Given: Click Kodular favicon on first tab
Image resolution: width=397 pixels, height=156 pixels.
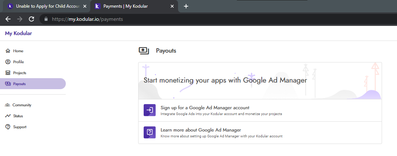Looking at the screenshot, I should (10, 6).
